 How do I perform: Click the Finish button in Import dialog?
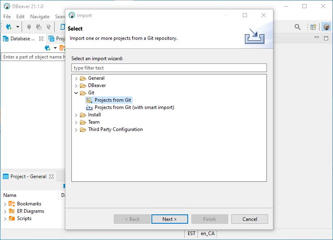(x=210, y=219)
